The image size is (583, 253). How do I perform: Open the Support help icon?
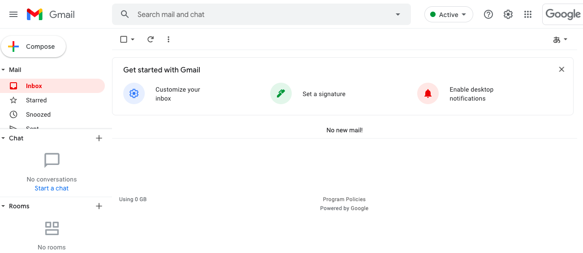click(488, 14)
